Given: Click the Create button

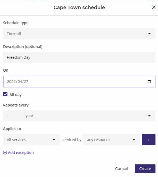Looking at the screenshot, I should 145,169.
